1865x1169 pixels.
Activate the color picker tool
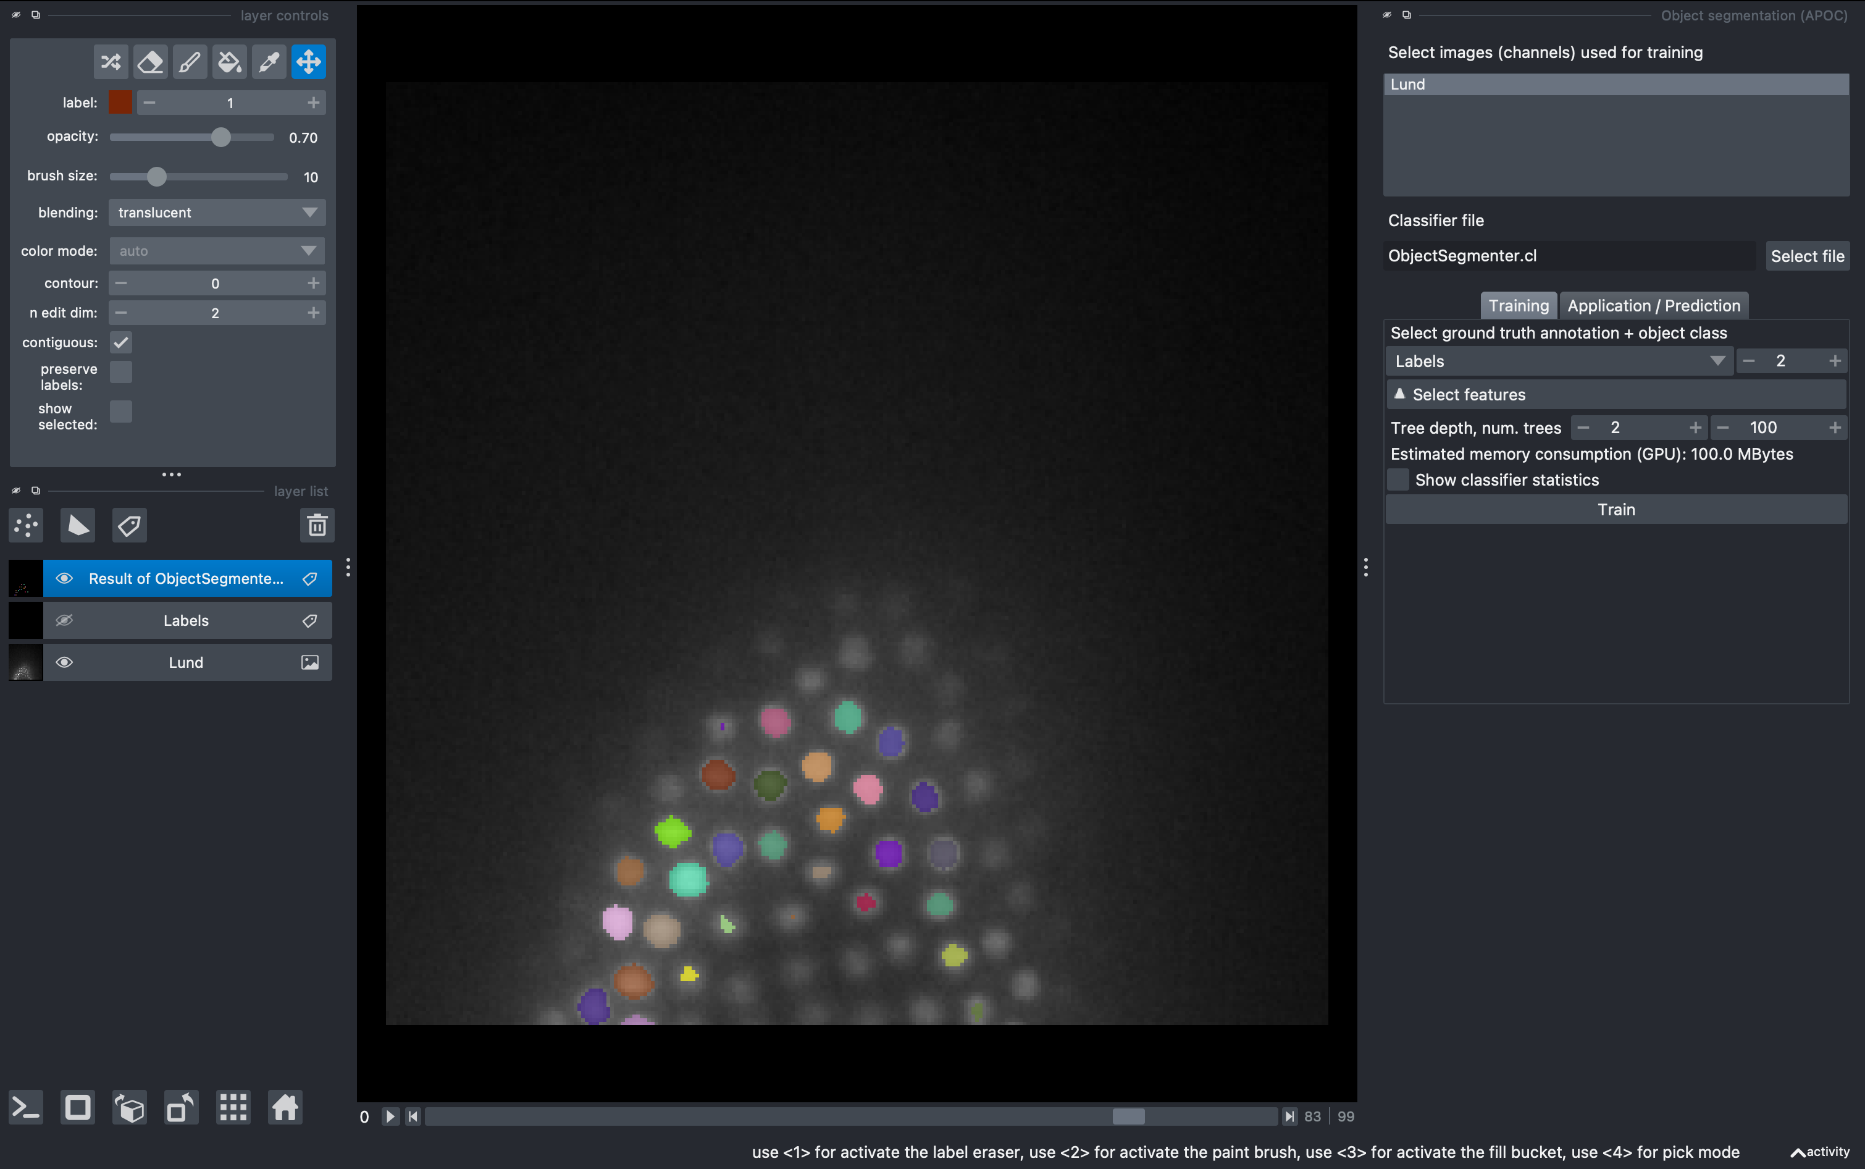[x=269, y=62]
